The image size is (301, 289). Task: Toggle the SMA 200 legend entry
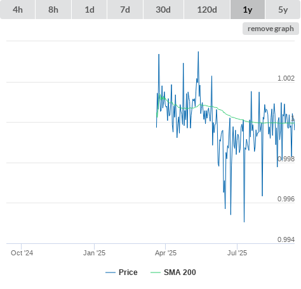click(173, 272)
